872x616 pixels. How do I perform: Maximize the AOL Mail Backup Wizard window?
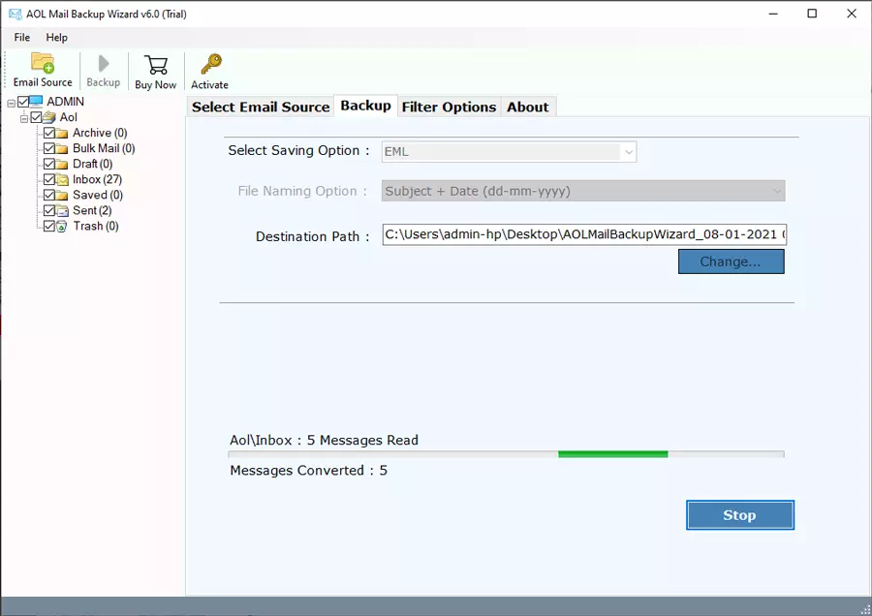(x=812, y=14)
